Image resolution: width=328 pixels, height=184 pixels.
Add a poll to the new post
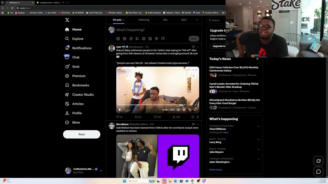tap(137, 39)
